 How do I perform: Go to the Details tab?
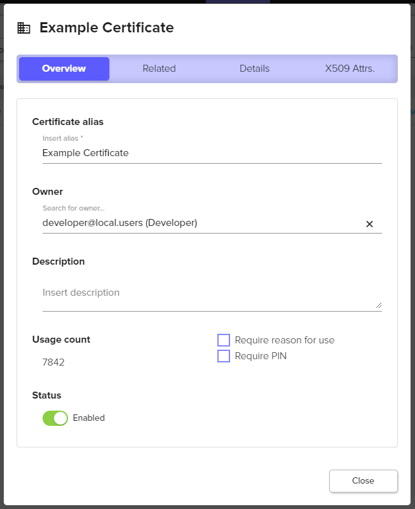[254, 69]
